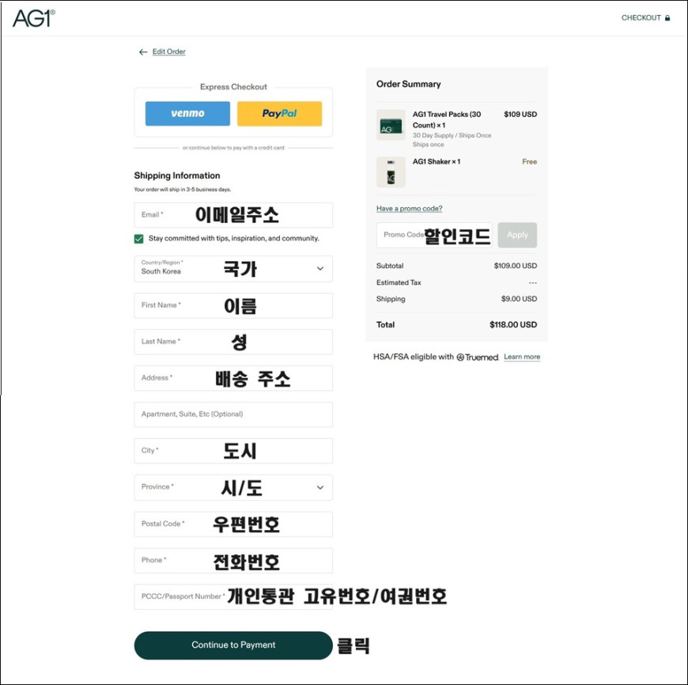Click the Truemed logo
This screenshot has height=685, width=688.
pyautogui.click(x=478, y=358)
